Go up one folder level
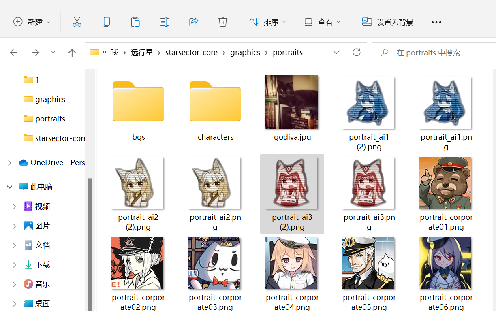The height and width of the screenshot is (311, 496). click(72, 52)
